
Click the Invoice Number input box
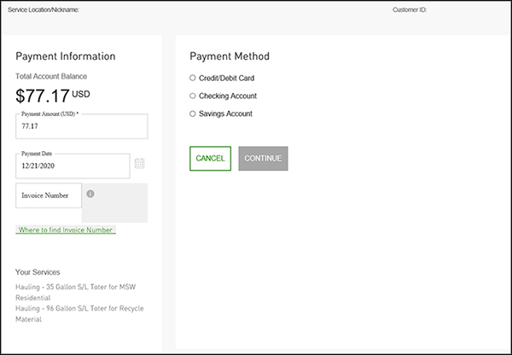tap(49, 195)
